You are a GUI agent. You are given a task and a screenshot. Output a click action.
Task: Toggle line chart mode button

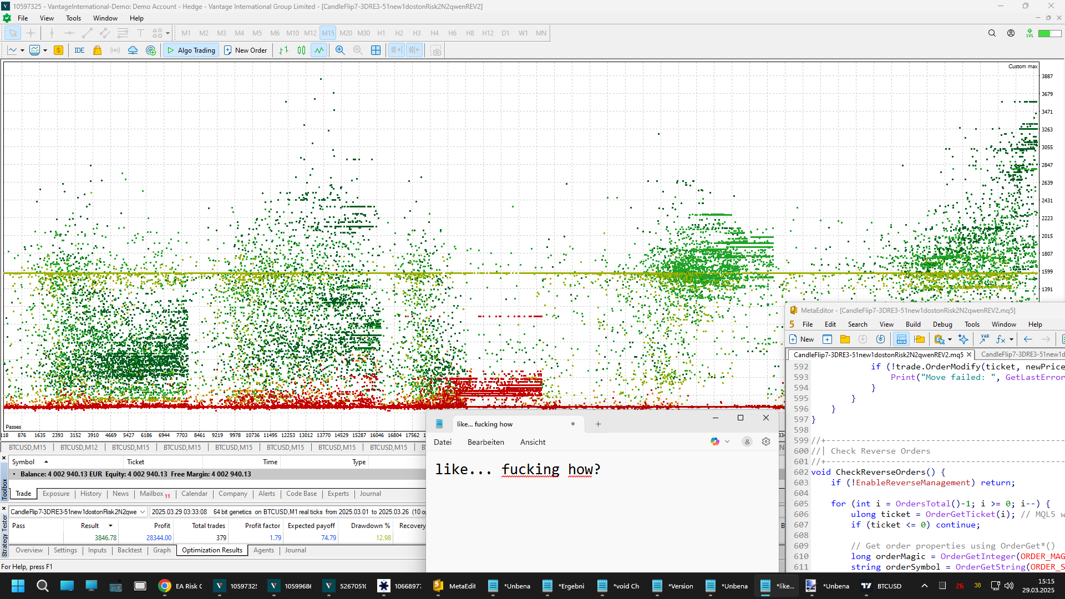[x=319, y=50]
